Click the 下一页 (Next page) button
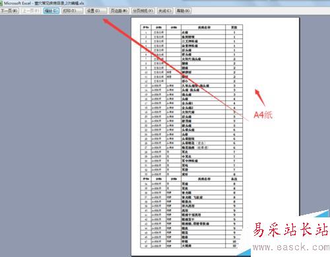 coord(9,11)
